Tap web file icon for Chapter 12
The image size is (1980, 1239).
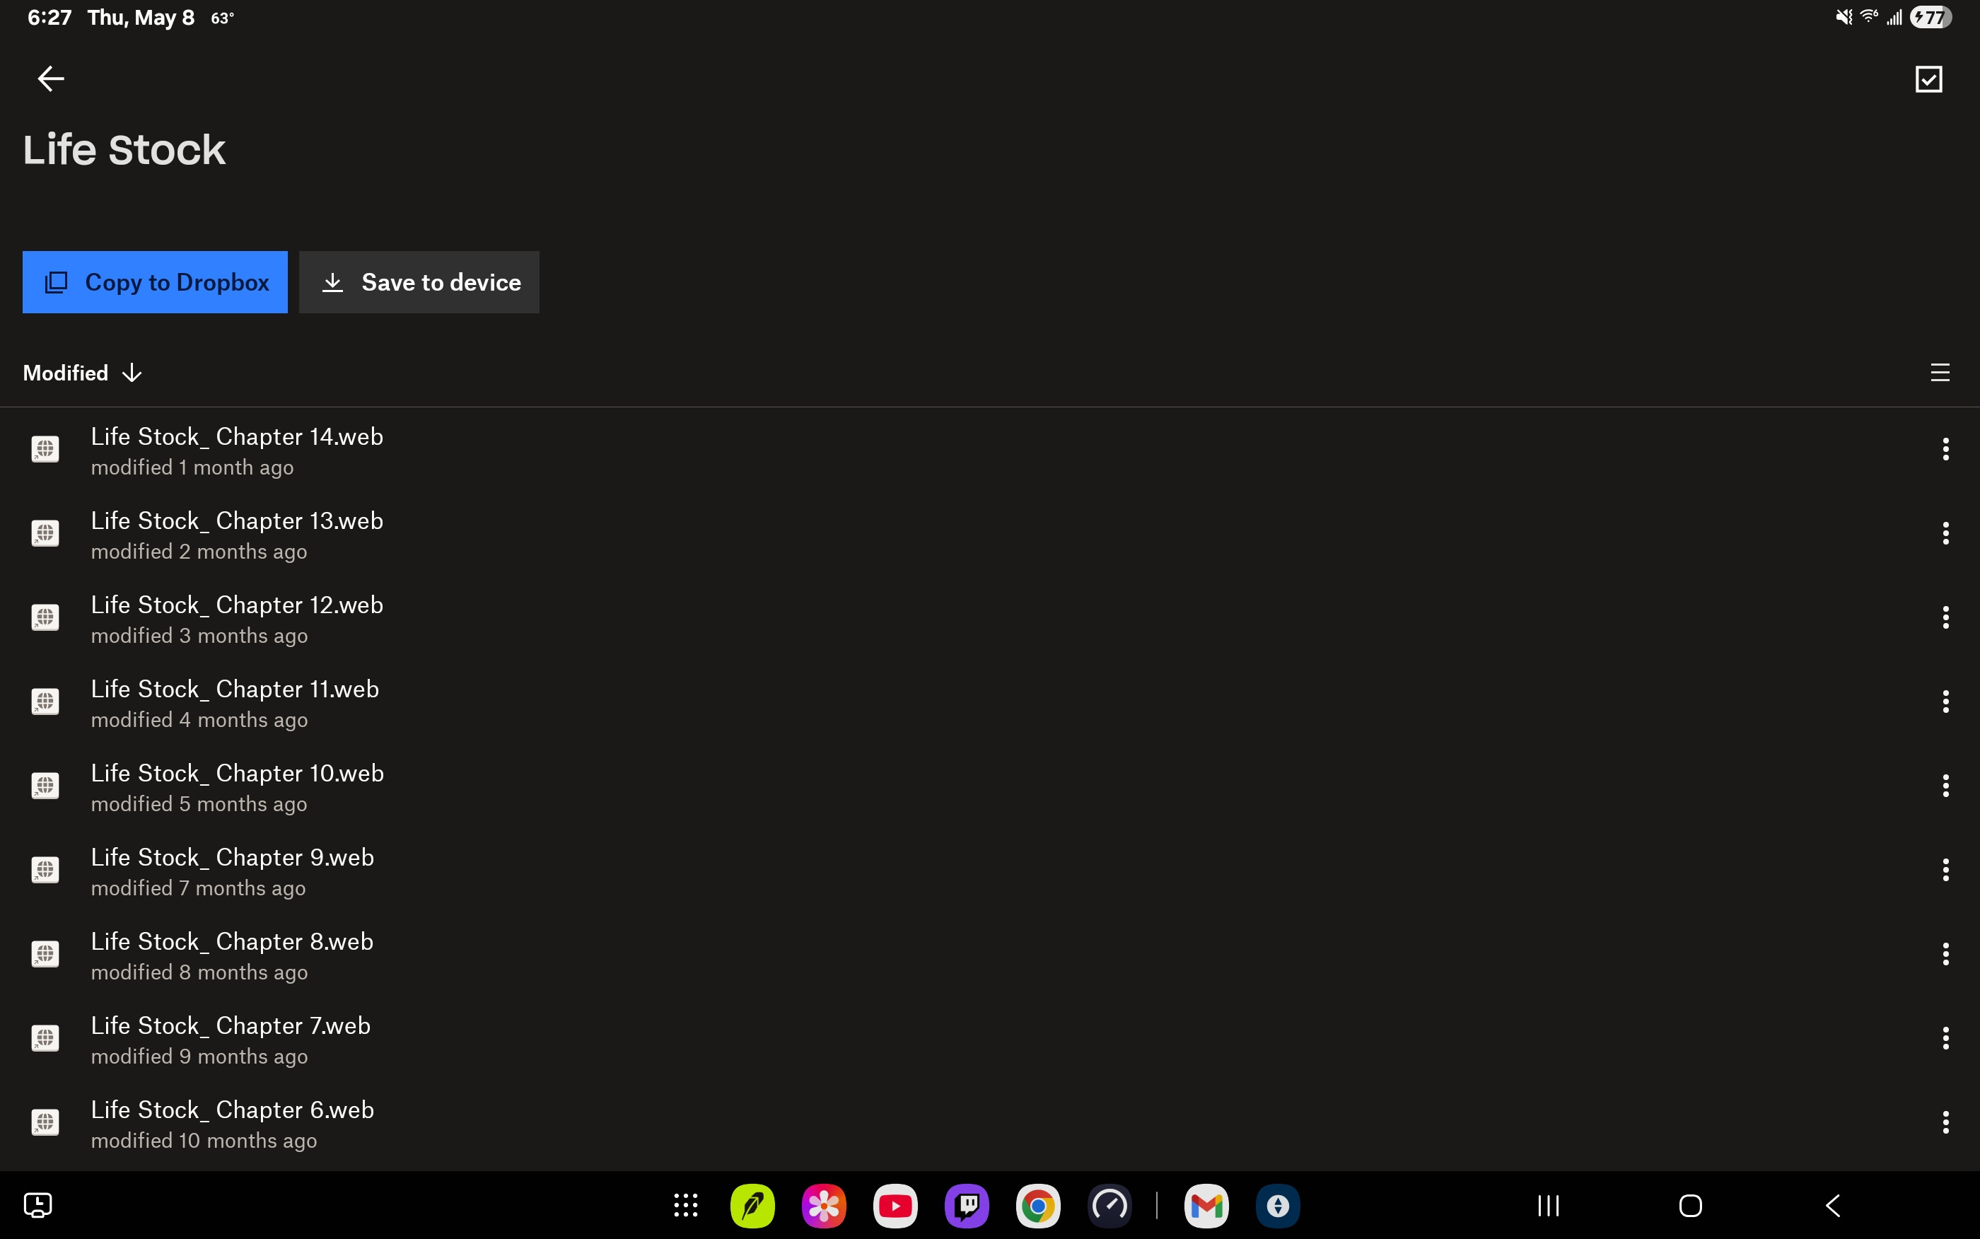pyautogui.click(x=45, y=618)
